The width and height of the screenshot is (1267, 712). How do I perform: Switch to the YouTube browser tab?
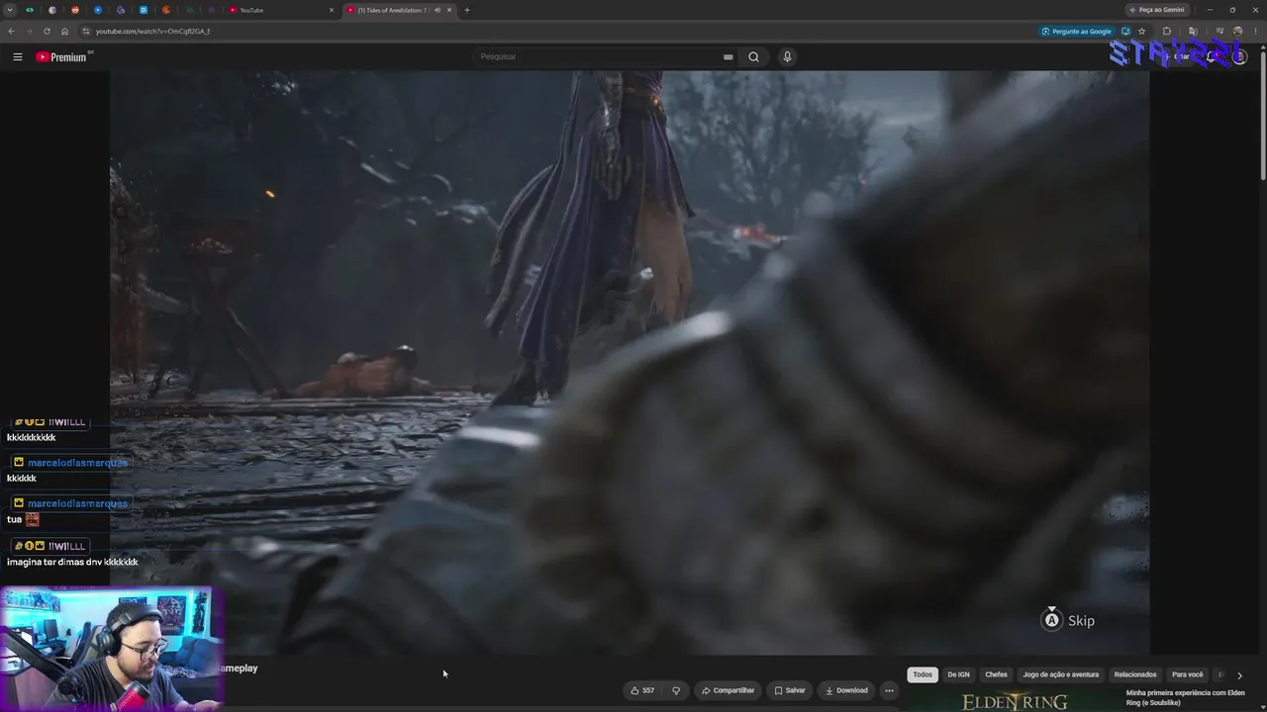pos(281,10)
